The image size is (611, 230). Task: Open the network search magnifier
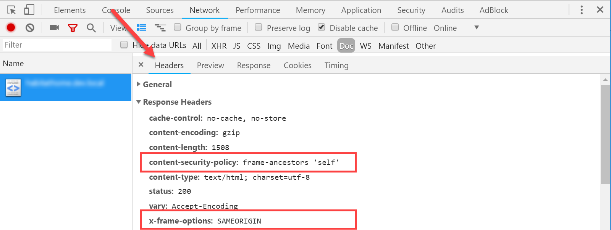coord(91,27)
